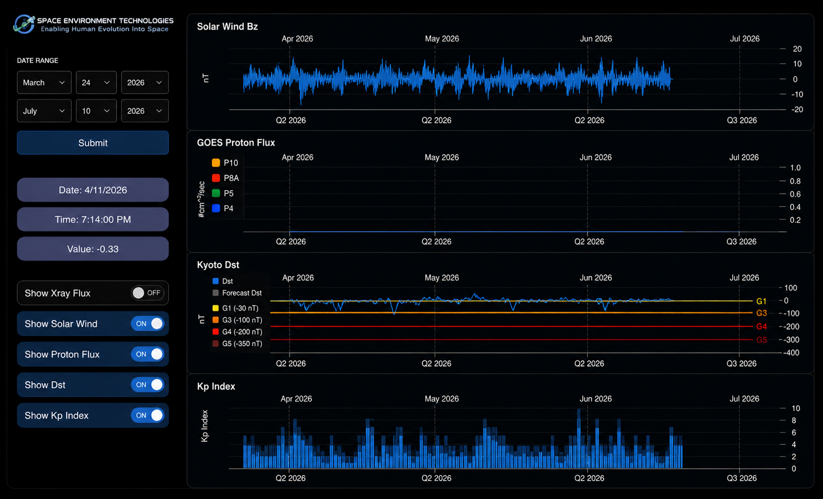Click the Kyoto Dst chart title
823x499 pixels.
tap(218, 265)
